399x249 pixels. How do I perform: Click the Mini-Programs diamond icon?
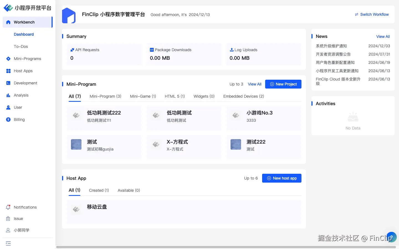pyautogui.click(x=8, y=59)
